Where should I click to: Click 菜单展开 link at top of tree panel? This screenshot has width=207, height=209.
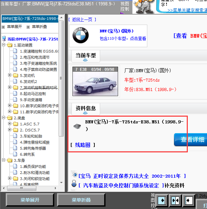14,27
